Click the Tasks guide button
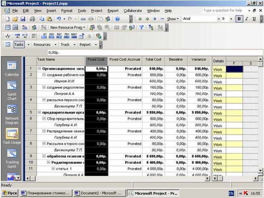 [x=19, y=44]
